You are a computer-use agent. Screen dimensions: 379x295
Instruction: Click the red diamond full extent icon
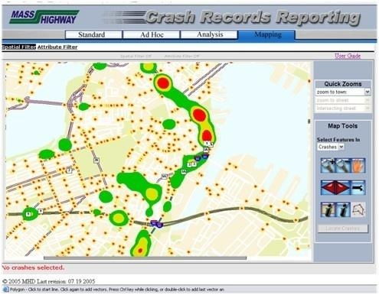[335, 187]
